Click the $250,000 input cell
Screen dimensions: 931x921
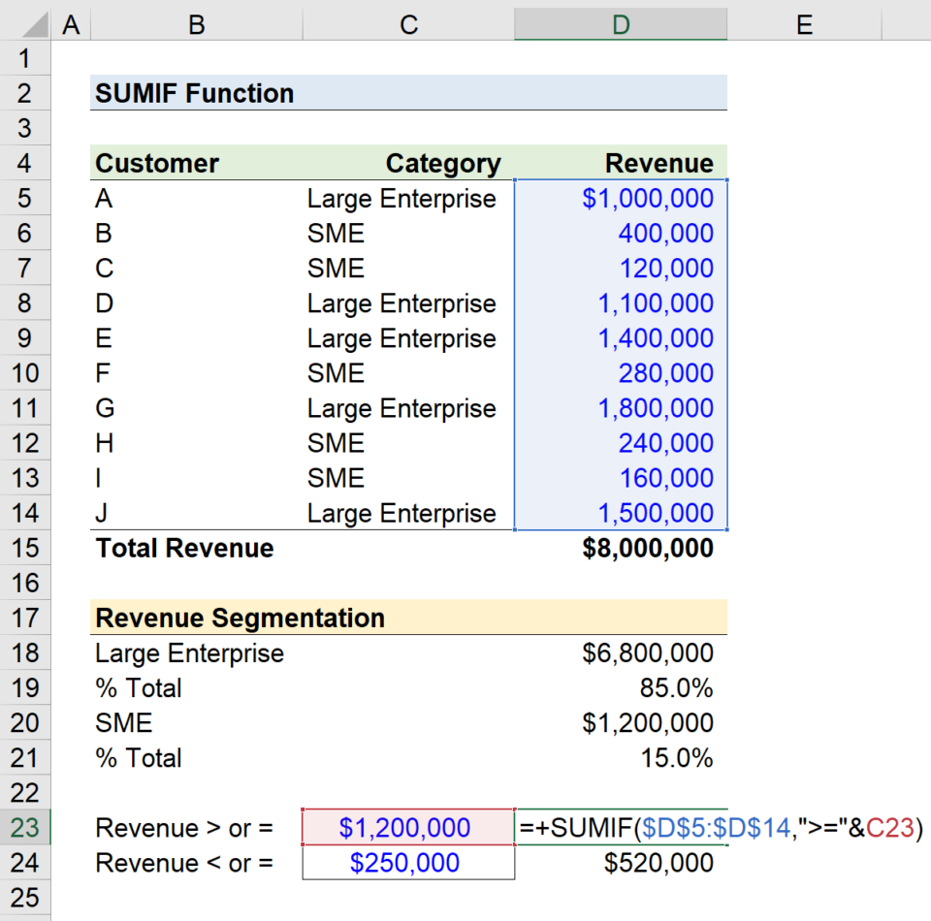click(x=407, y=863)
